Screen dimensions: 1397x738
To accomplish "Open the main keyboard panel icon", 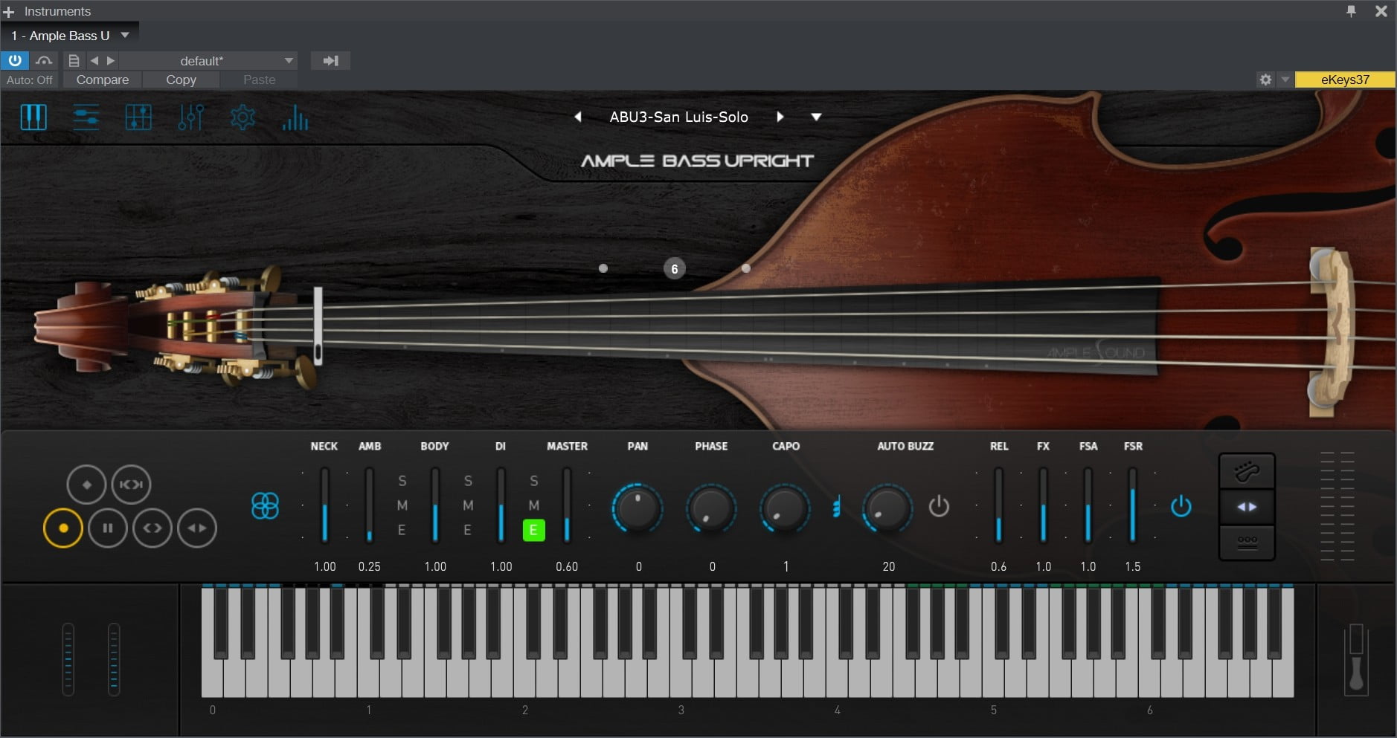I will 33,117.
